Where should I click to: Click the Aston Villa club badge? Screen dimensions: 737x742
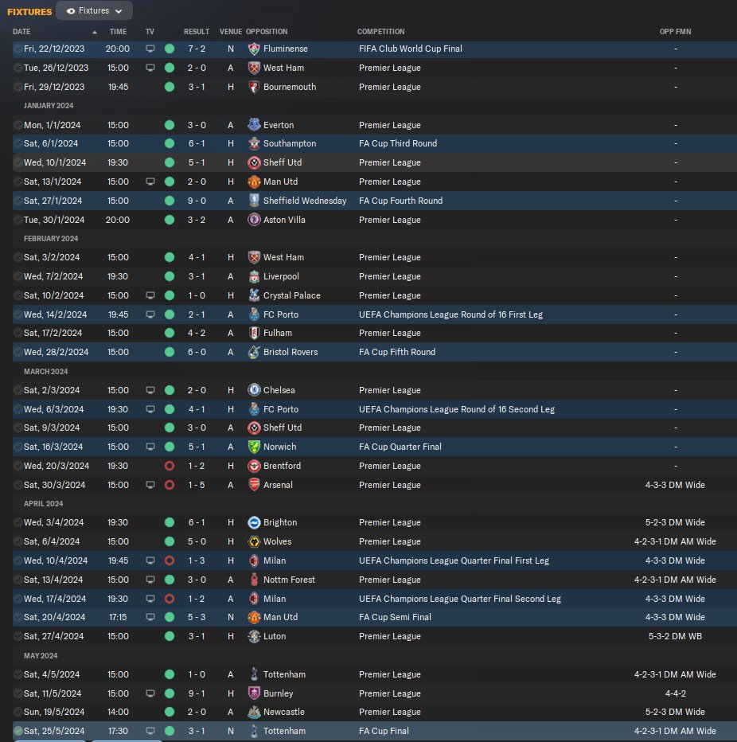coord(254,220)
